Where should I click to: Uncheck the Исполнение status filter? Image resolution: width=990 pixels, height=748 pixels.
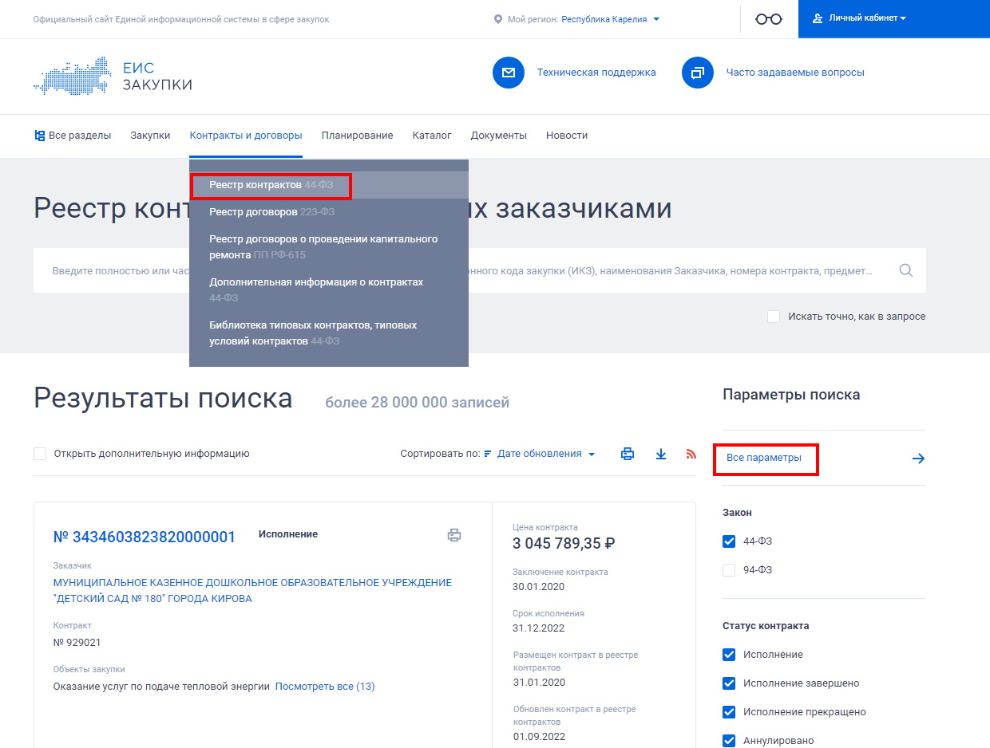pos(729,655)
